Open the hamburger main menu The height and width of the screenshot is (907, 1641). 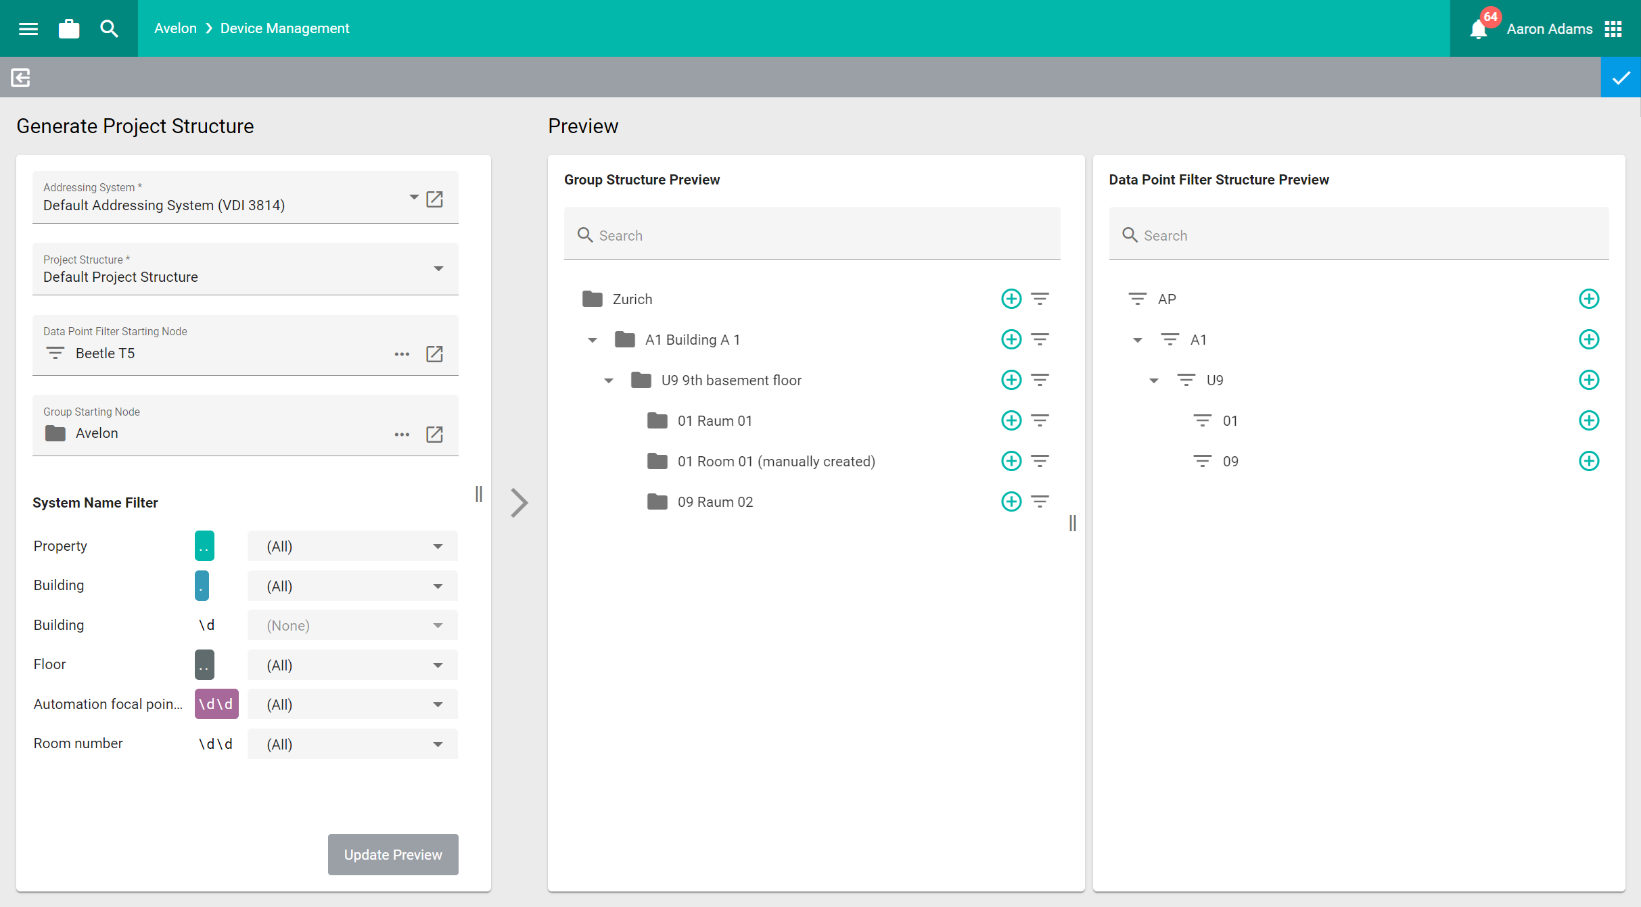click(28, 28)
